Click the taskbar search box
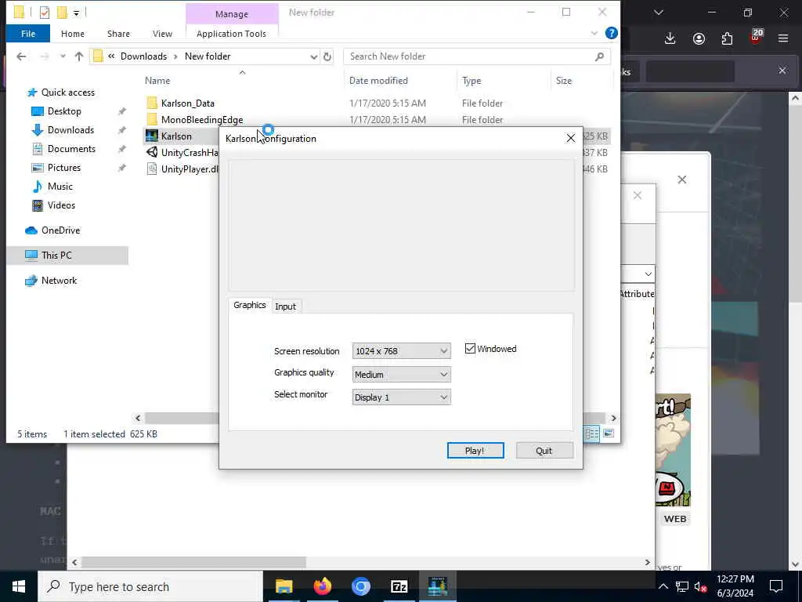The width and height of the screenshot is (802, 602). [151, 586]
